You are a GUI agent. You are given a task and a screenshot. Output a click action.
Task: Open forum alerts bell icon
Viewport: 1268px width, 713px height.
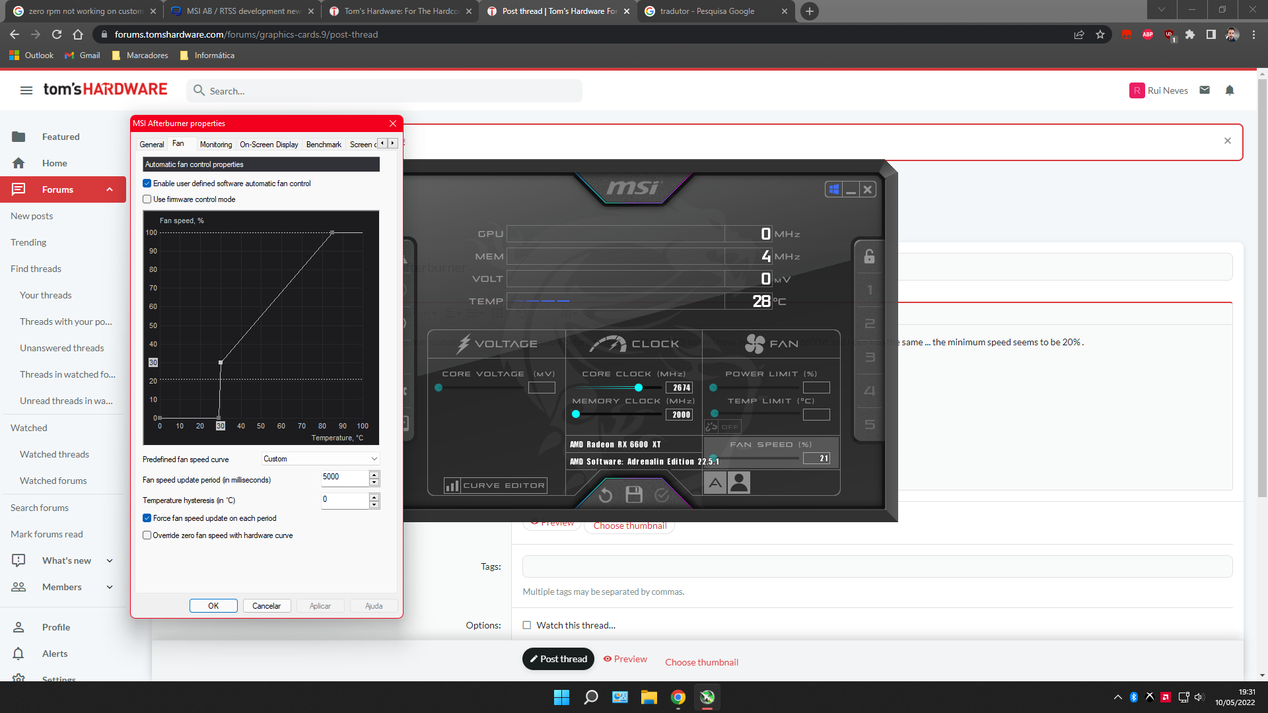point(1230,90)
